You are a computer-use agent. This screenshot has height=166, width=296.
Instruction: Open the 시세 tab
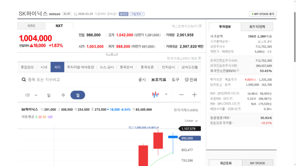44,67
